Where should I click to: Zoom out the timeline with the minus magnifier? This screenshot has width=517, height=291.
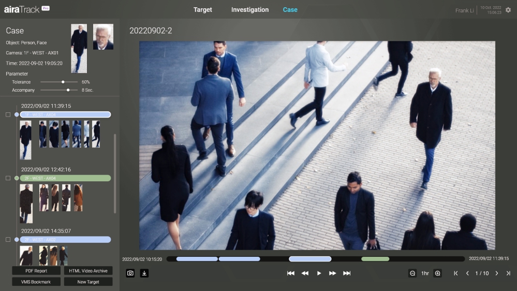[x=412, y=273]
